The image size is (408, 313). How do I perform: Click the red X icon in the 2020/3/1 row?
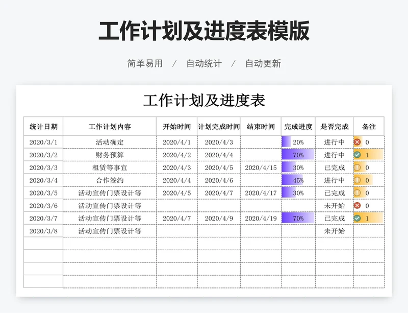[x=358, y=142]
